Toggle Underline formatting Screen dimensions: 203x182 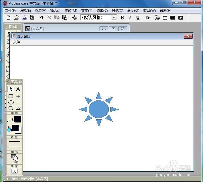(138, 17)
